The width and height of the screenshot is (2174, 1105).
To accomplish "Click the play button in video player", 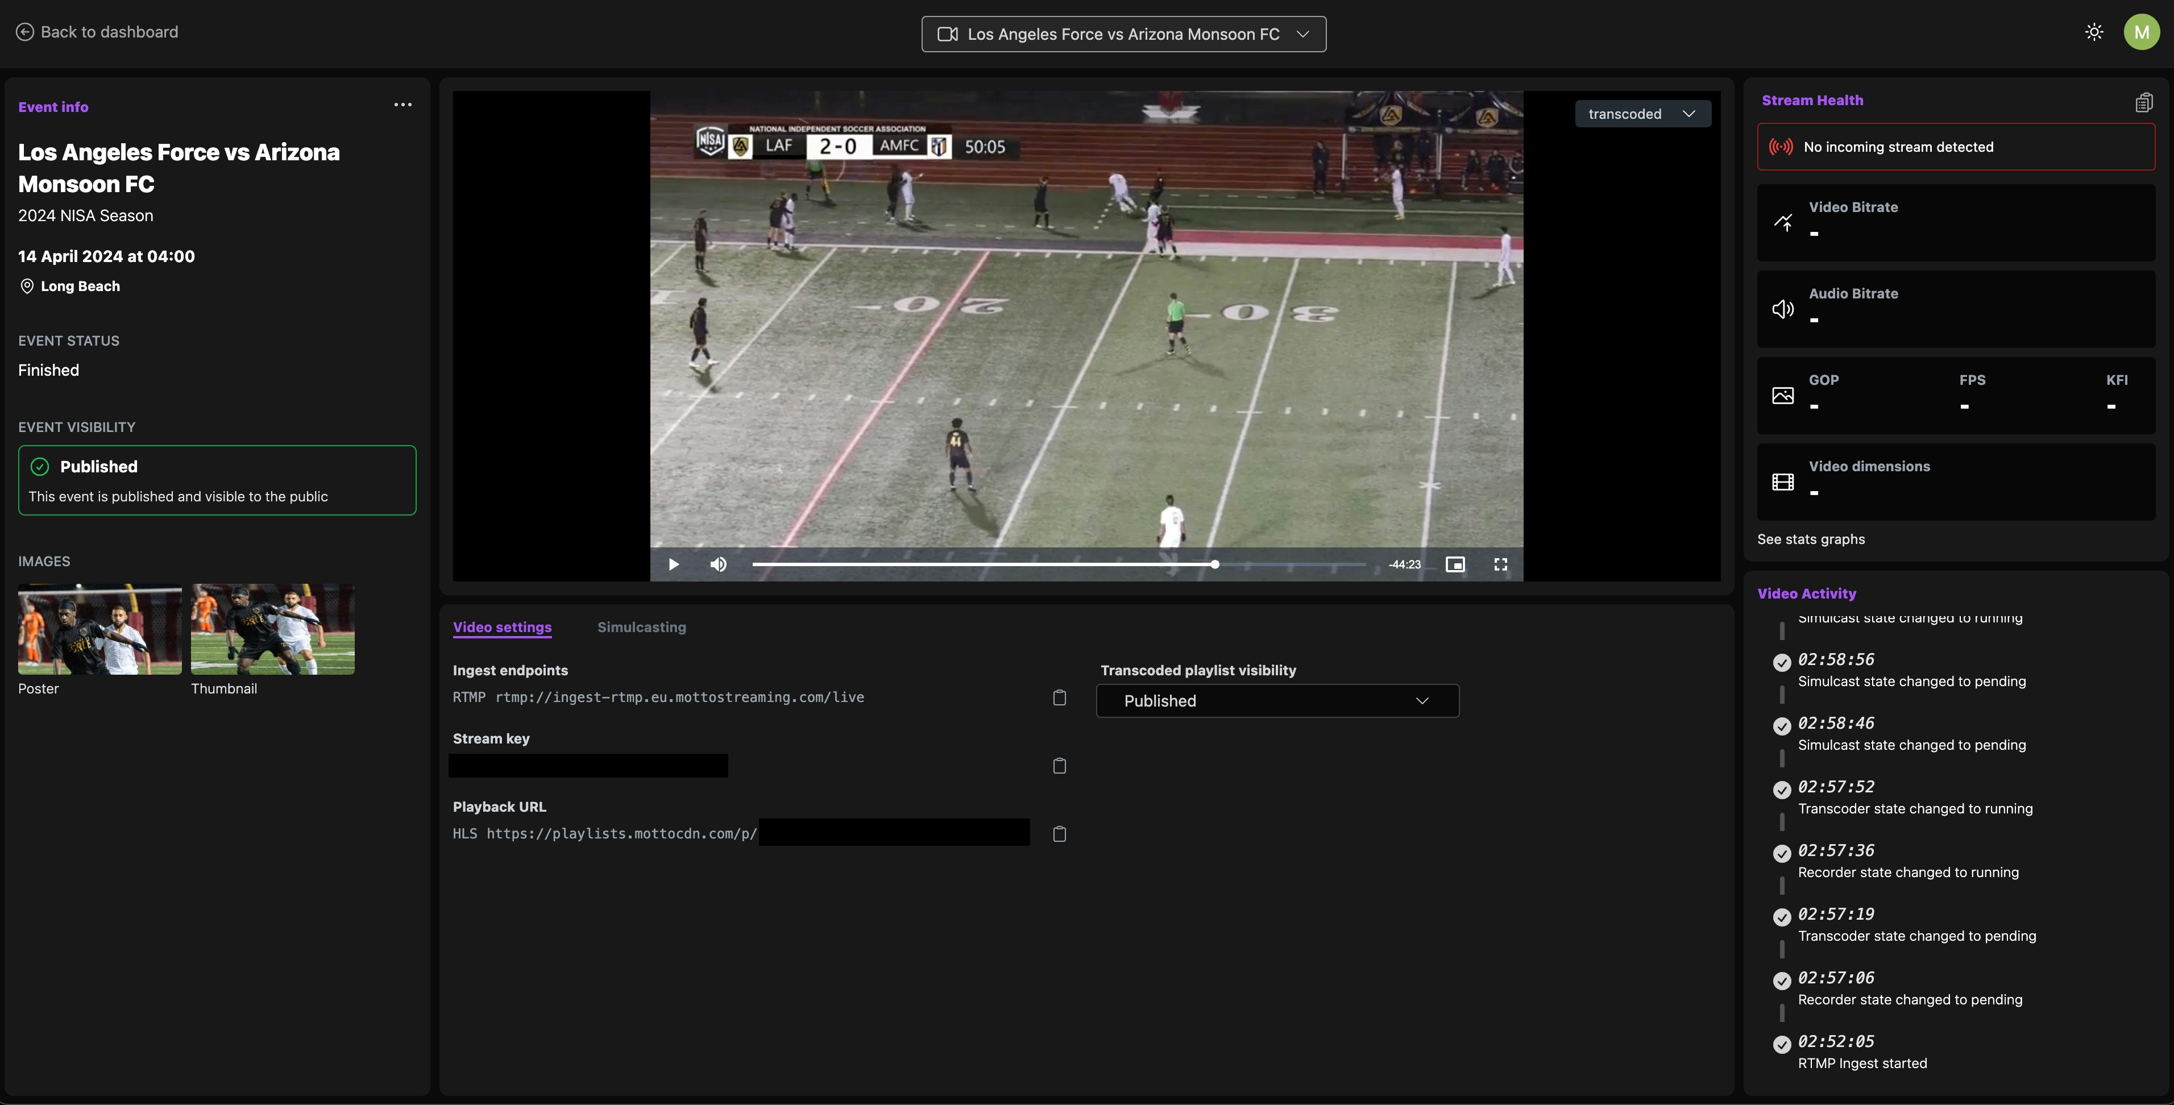I will click(x=674, y=564).
